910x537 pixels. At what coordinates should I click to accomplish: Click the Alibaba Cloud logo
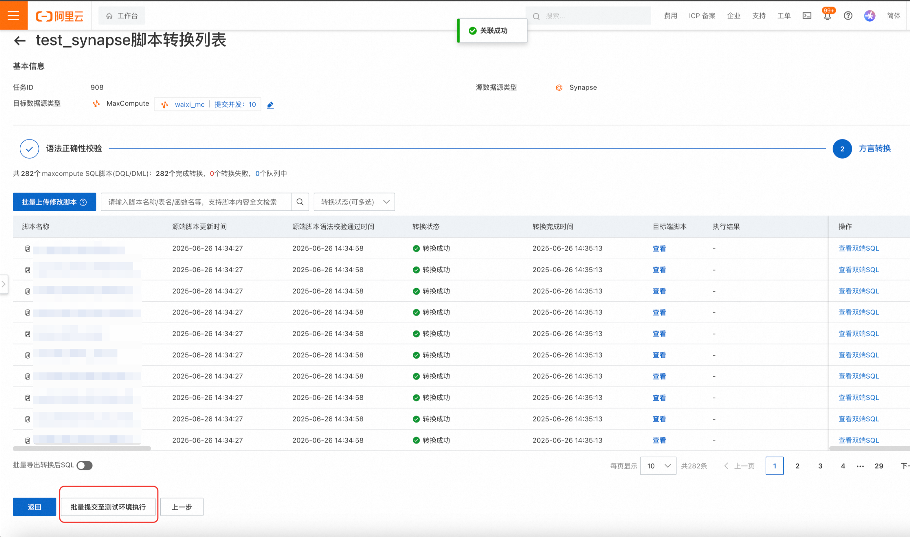click(60, 16)
